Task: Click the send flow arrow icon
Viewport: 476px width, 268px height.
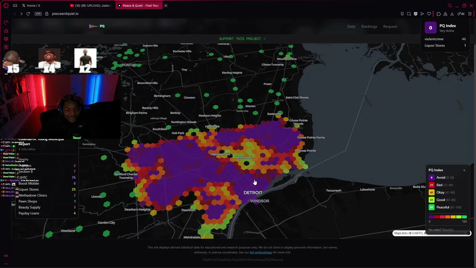Action: [422, 14]
